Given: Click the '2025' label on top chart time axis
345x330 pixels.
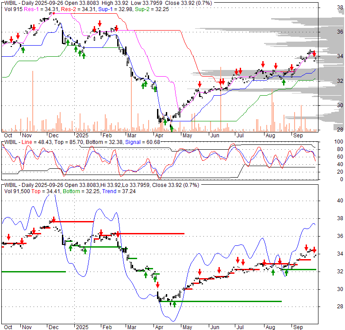Looking at the screenshot, I should click(82, 136).
